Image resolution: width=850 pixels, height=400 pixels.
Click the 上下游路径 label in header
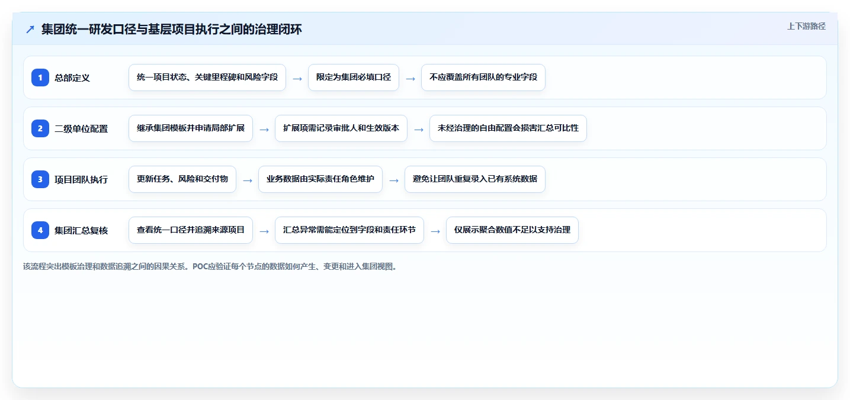[x=806, y=26]
